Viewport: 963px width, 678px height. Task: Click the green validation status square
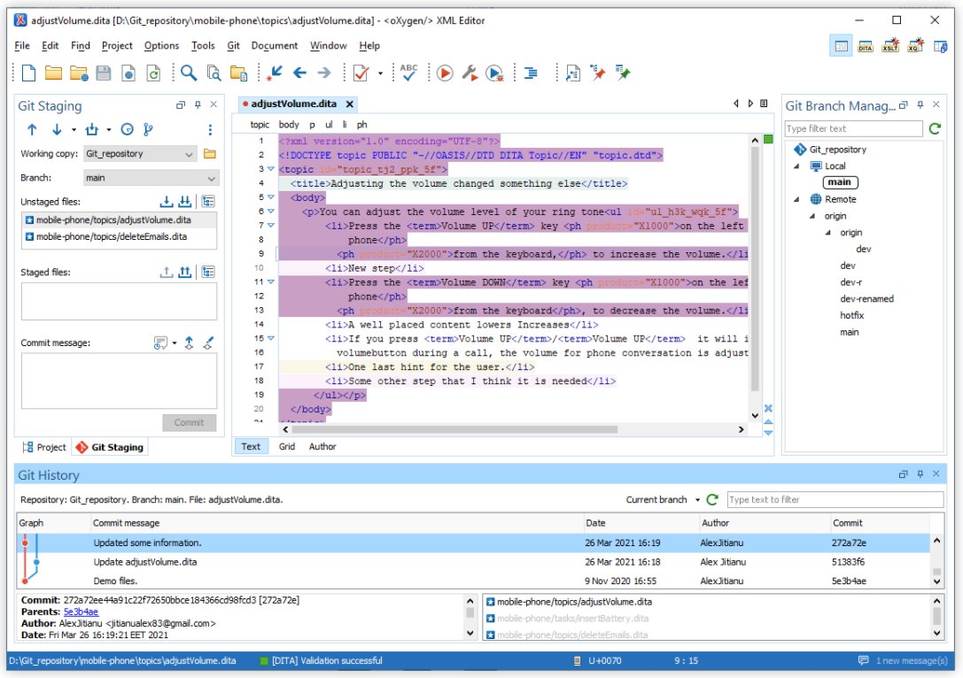click(768, 140)
